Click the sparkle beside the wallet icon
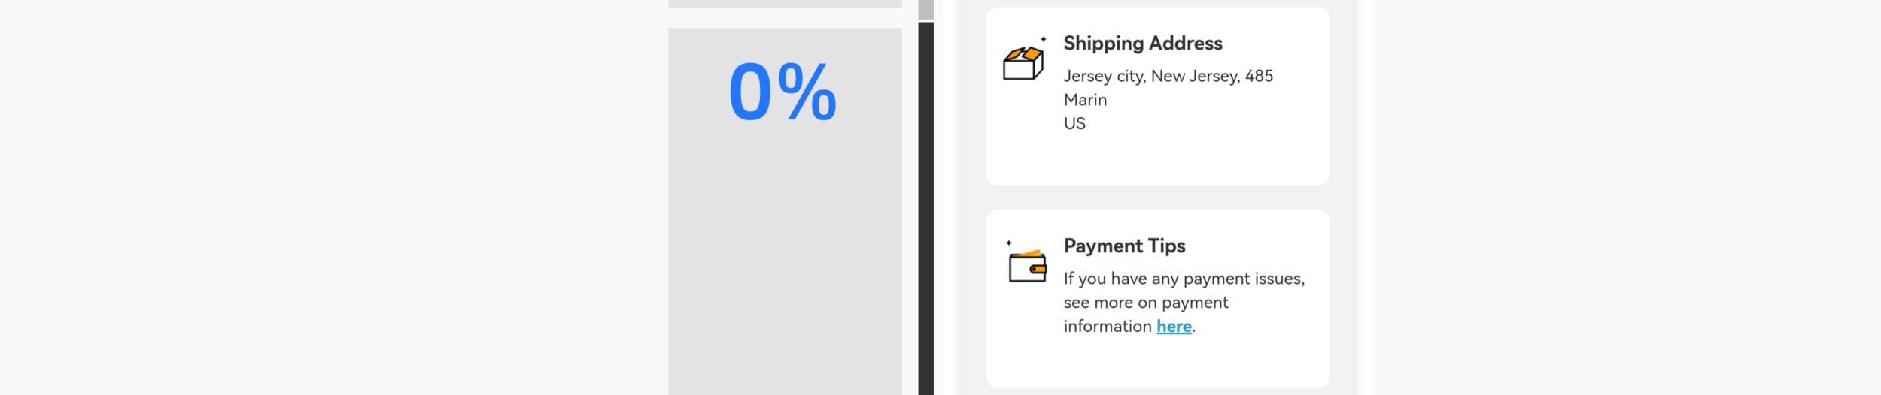1881x395 pixels. click(1009, 243)
